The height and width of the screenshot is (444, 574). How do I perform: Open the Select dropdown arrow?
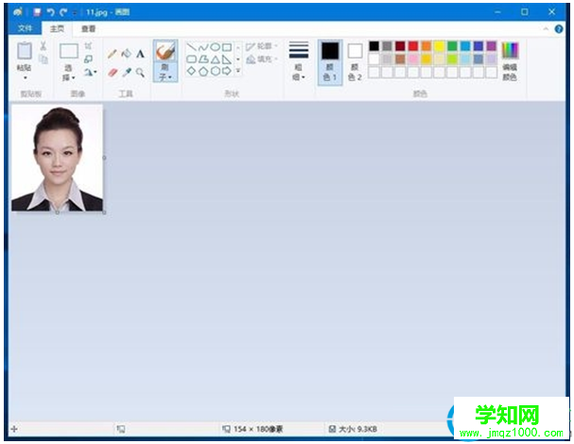[x=74, y=77]
